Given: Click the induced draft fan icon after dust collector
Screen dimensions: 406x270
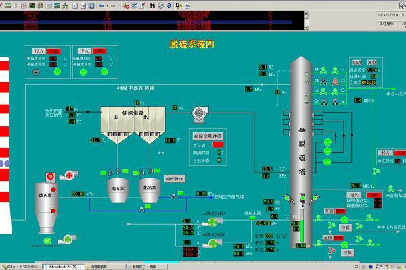Looking at the screenshot, I should click(200, 111).
